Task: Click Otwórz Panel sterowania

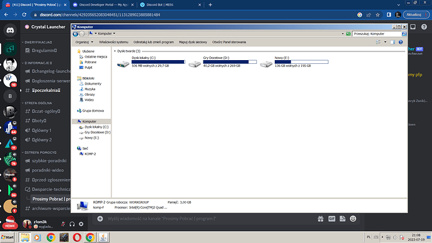Action: 229,42
